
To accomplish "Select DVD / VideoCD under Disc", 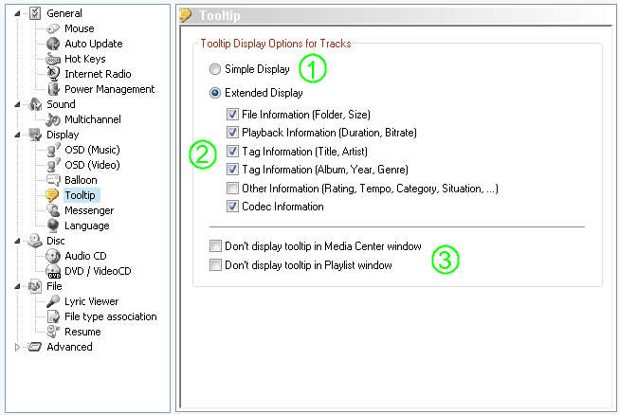I will [x=98, y=271].
